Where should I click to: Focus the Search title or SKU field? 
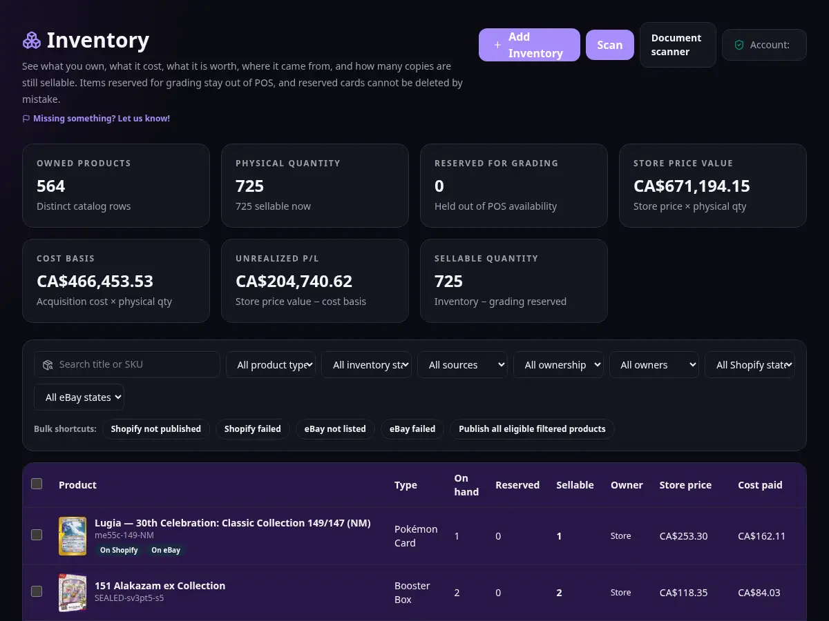pos(127,364)
